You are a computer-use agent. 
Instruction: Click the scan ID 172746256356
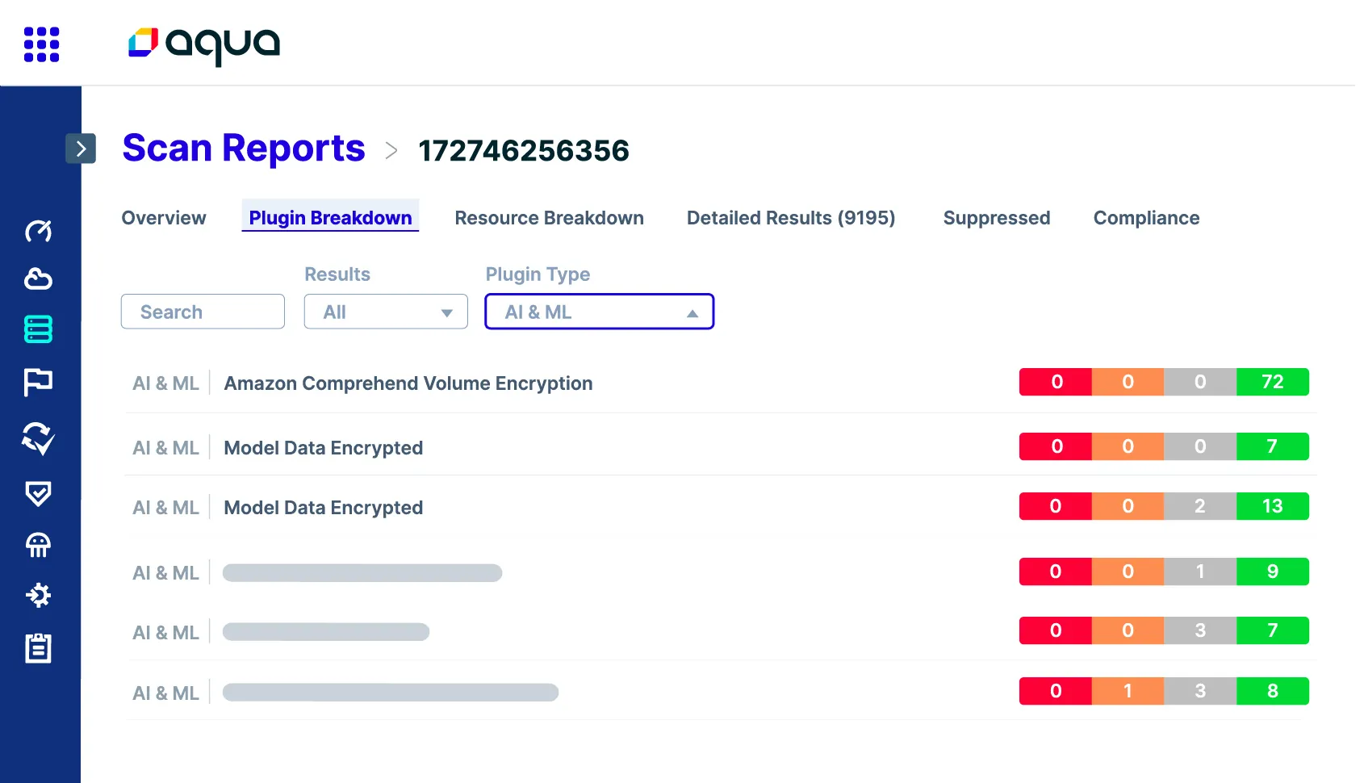pos(524,151)
